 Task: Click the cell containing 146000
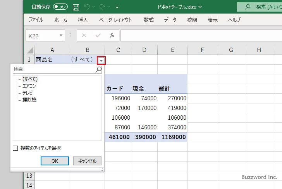pyautogui.click(x=144, y=127)
